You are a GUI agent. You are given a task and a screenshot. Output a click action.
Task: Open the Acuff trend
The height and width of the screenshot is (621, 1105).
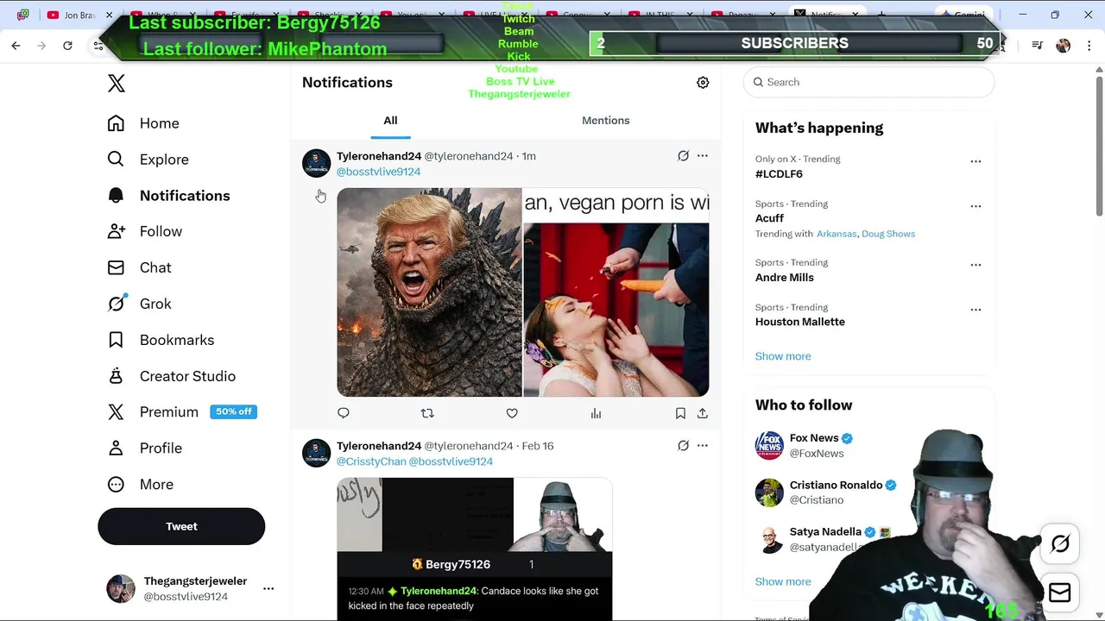769,218
